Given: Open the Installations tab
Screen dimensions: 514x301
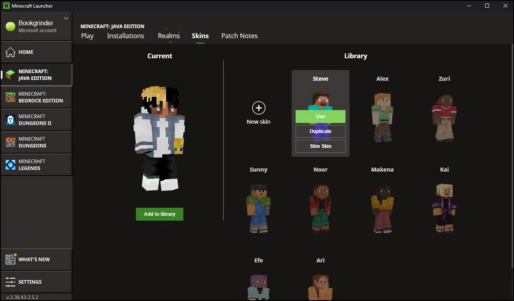Looking at the screenshot, I should (125, 36).
